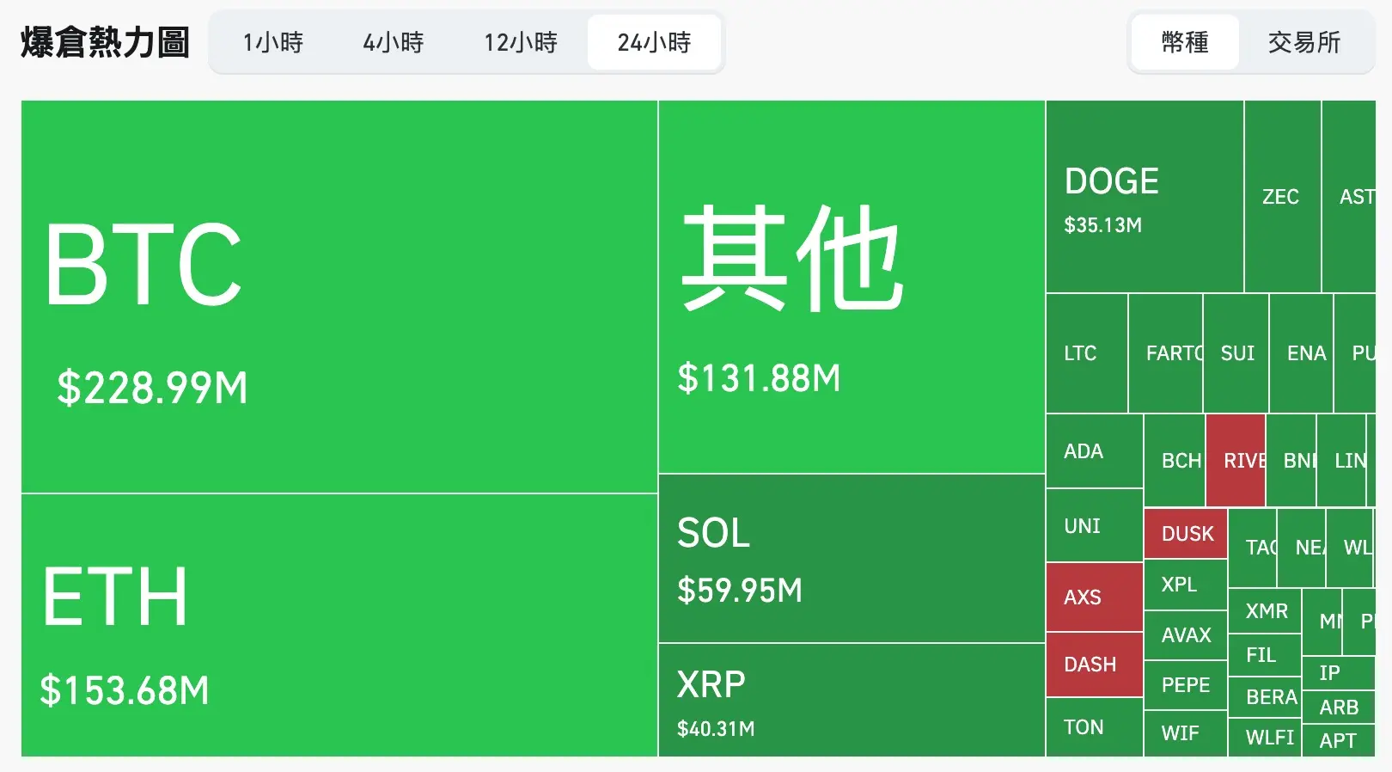Select the 4小時 time period
The height and width of the screenshot is (772, 1392).
394,42
